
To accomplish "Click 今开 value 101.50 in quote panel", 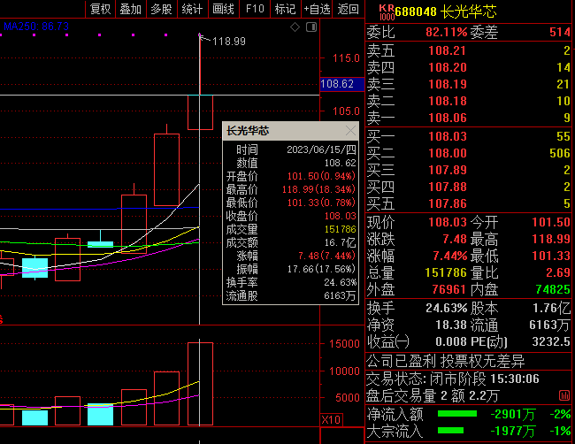I will click(x=551, y=222).
